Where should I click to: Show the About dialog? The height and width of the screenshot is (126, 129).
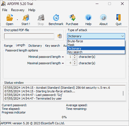[x=103, y=20]
